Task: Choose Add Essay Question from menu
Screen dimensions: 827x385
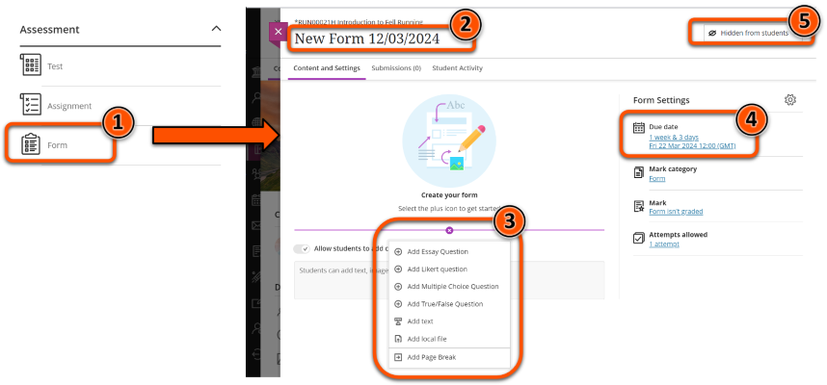Action: coord(438,251)
